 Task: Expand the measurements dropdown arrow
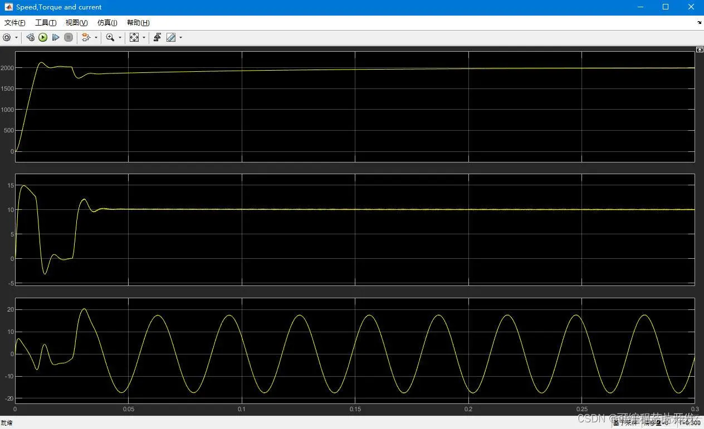(x=180, y=38)
